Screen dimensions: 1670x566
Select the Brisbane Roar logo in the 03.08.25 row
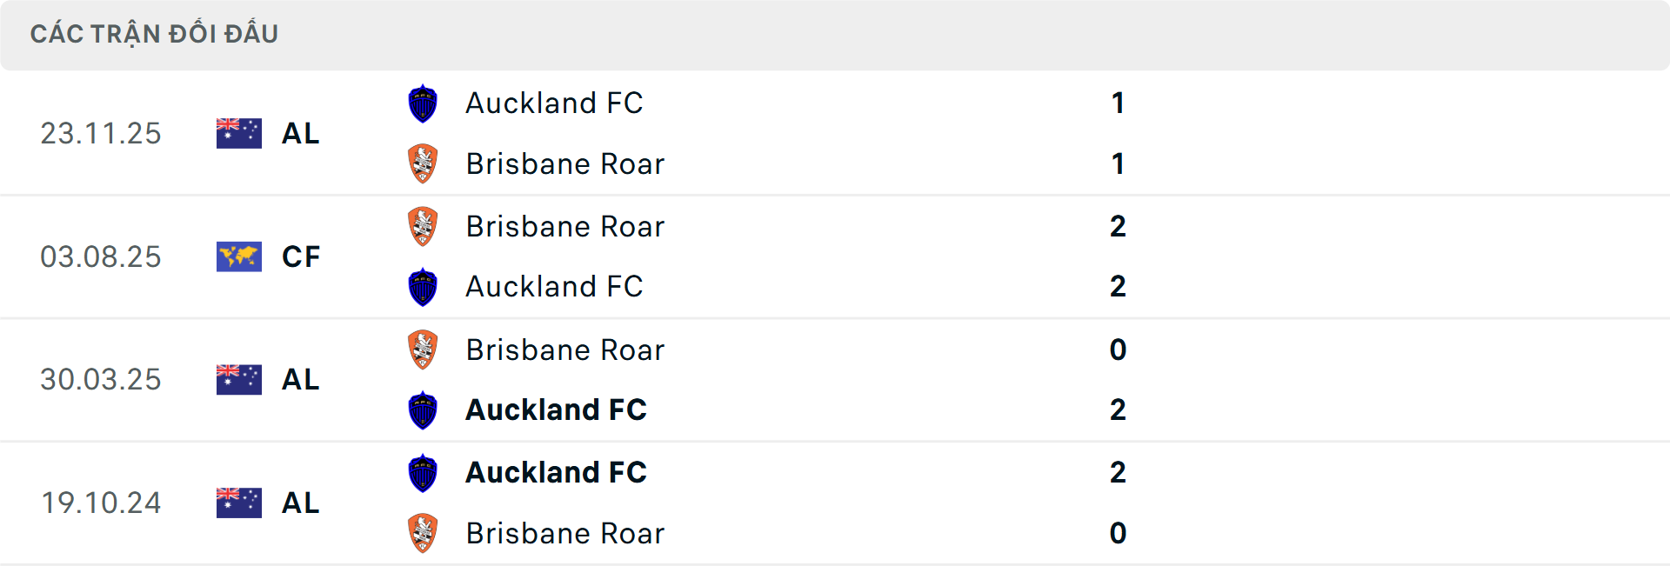[x=423, y=226]
